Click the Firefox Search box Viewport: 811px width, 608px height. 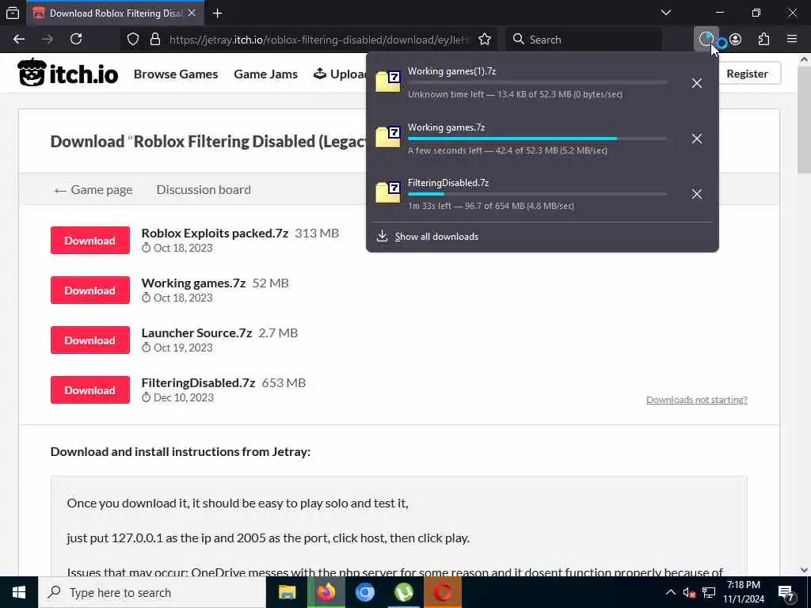(583, 40)
